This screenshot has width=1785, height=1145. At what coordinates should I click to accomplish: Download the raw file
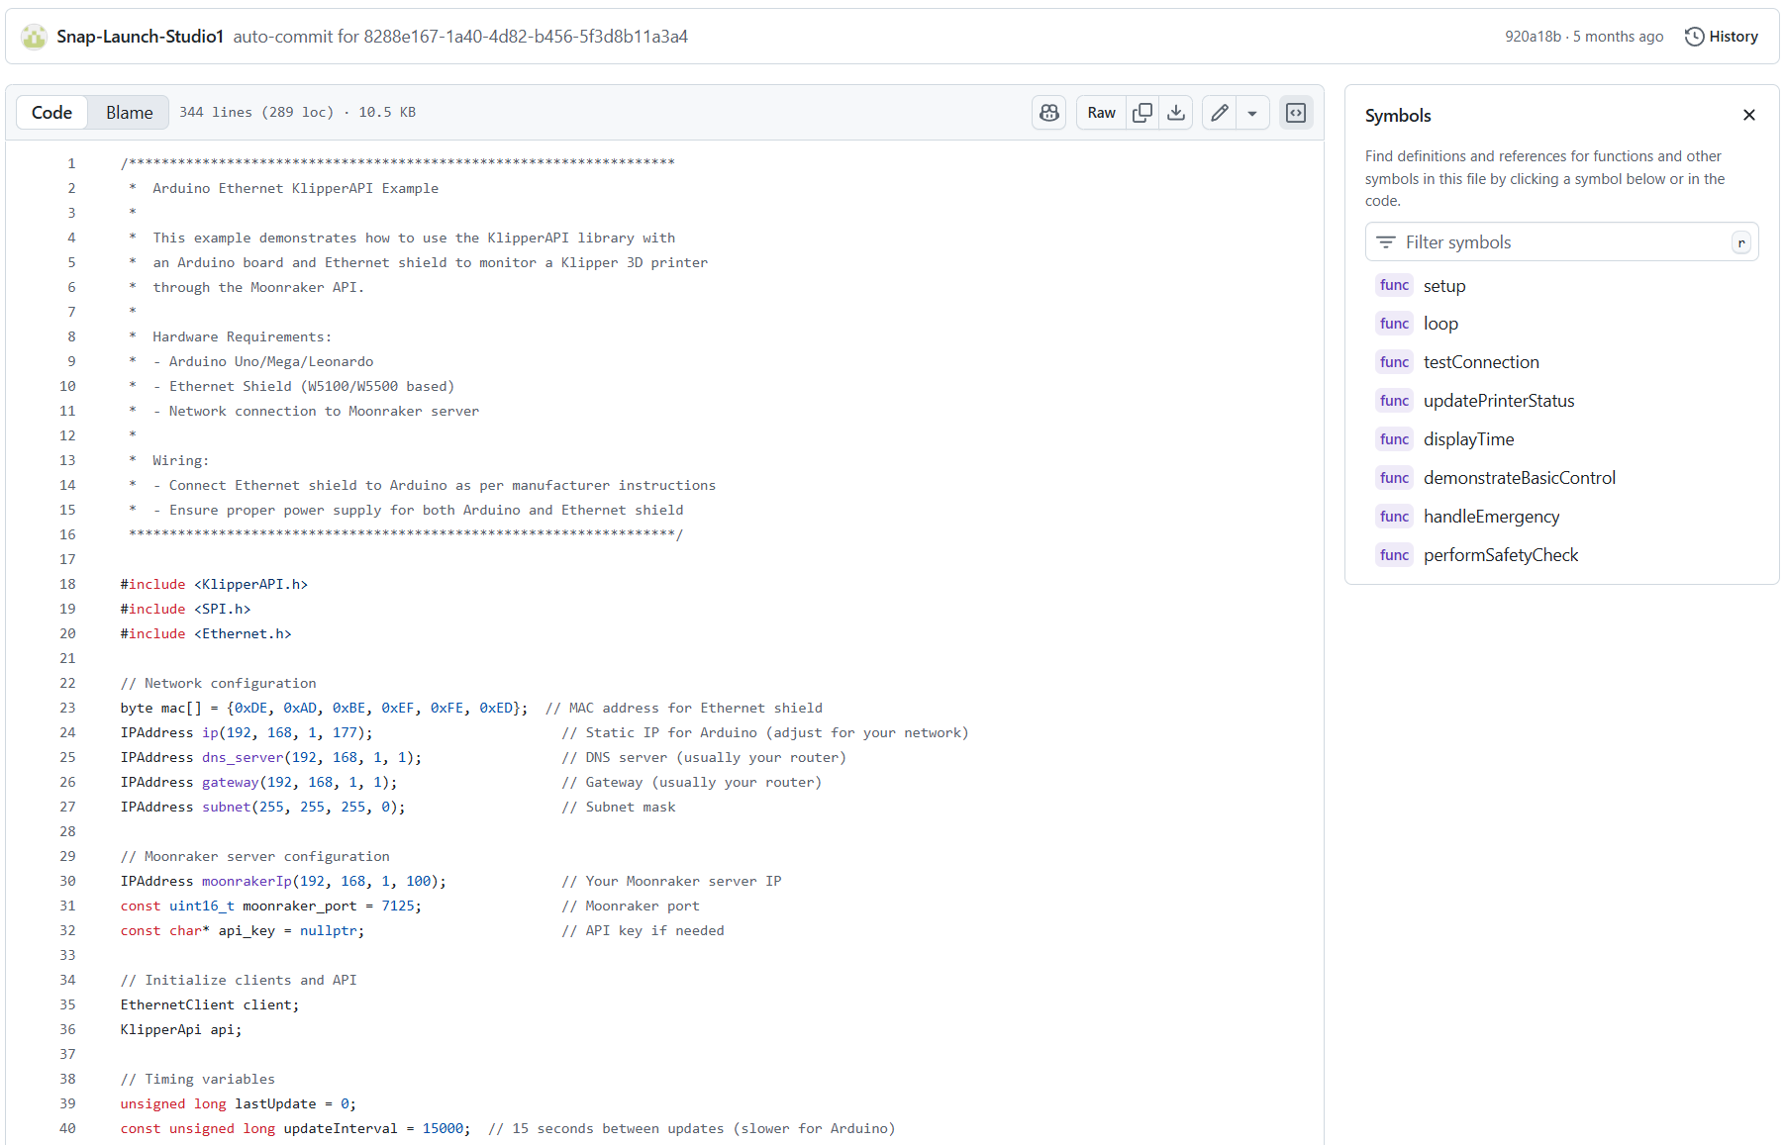point(1176,113)
